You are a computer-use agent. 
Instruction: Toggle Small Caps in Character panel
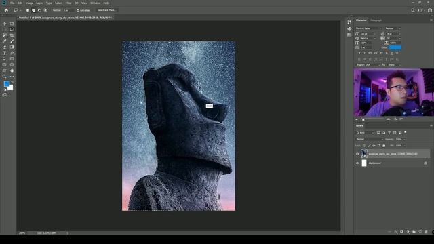coord(376,53)
